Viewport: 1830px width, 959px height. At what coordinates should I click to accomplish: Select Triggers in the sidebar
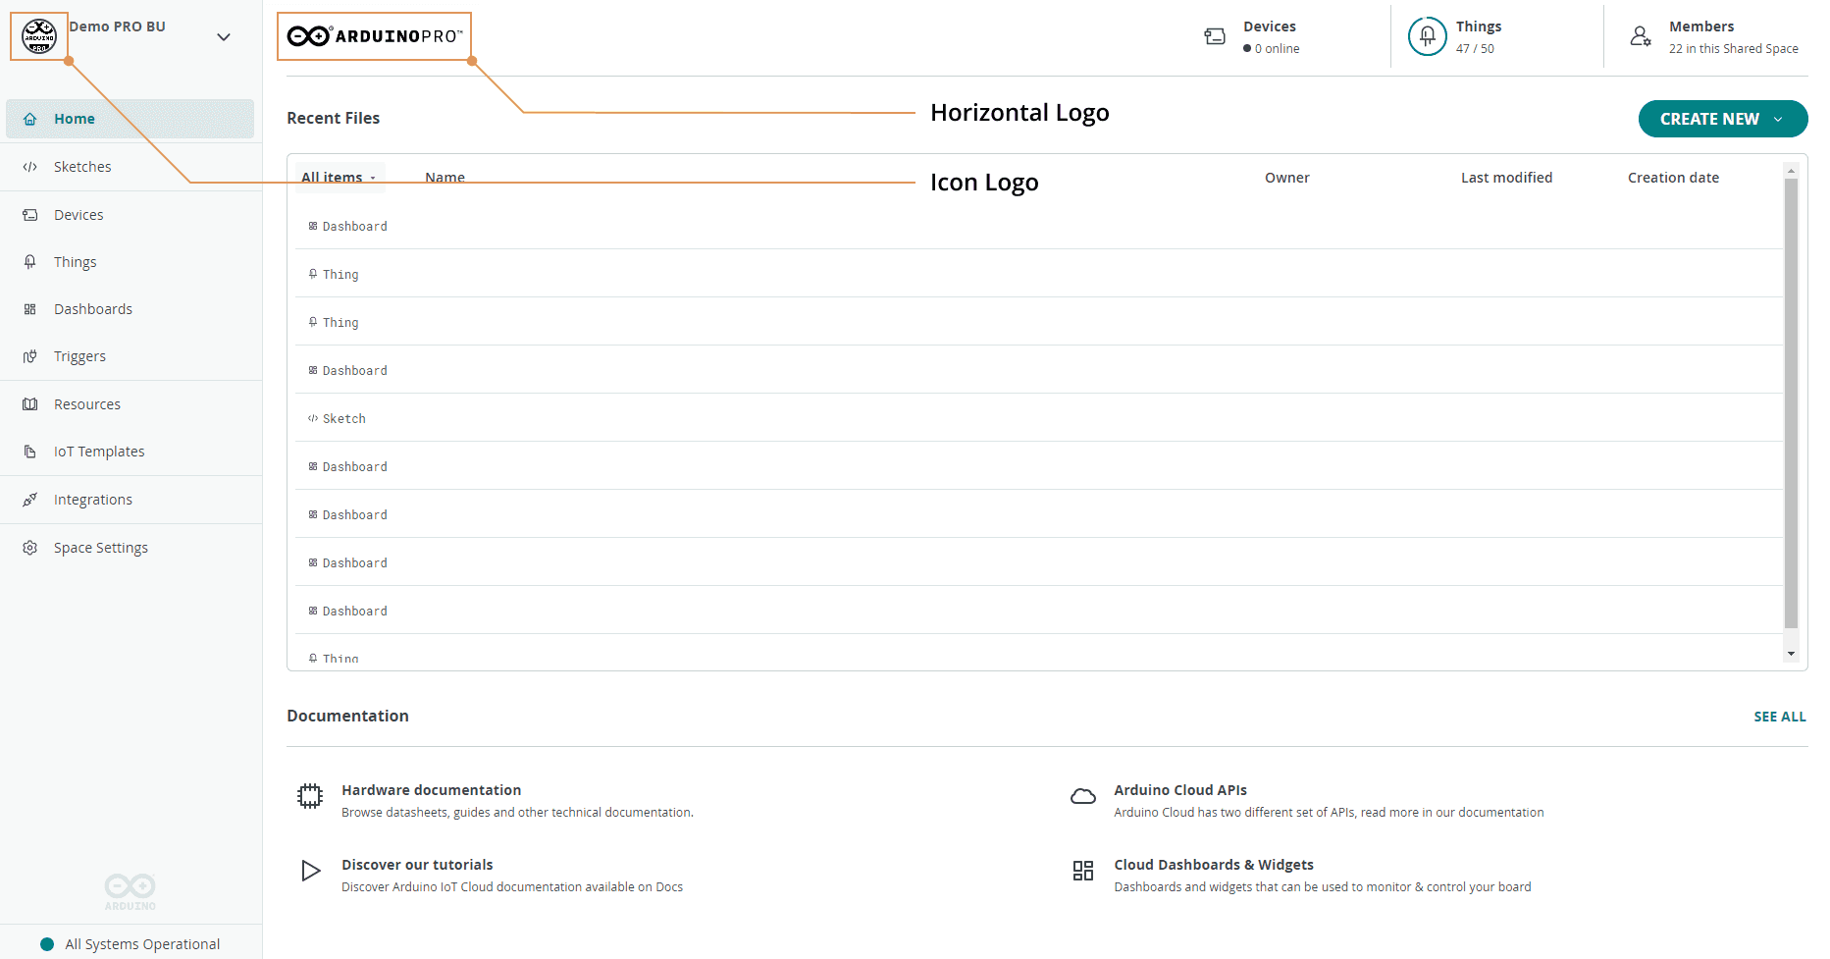pyautogui.click(x=79, y=356)
